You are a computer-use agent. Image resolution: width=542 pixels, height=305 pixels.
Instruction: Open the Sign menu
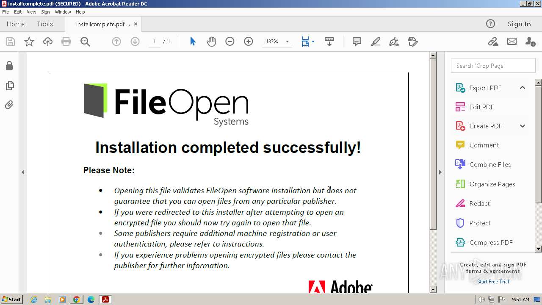coord(45,12)
